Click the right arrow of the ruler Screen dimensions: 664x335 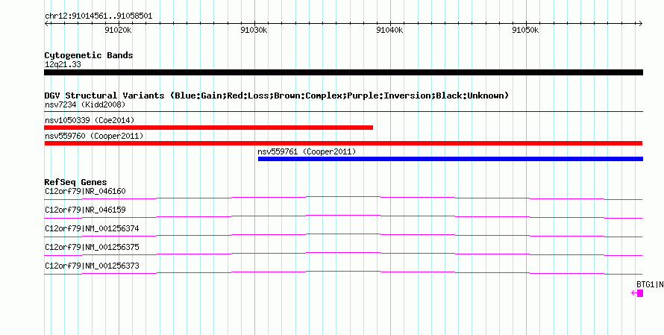coord(640,24)
